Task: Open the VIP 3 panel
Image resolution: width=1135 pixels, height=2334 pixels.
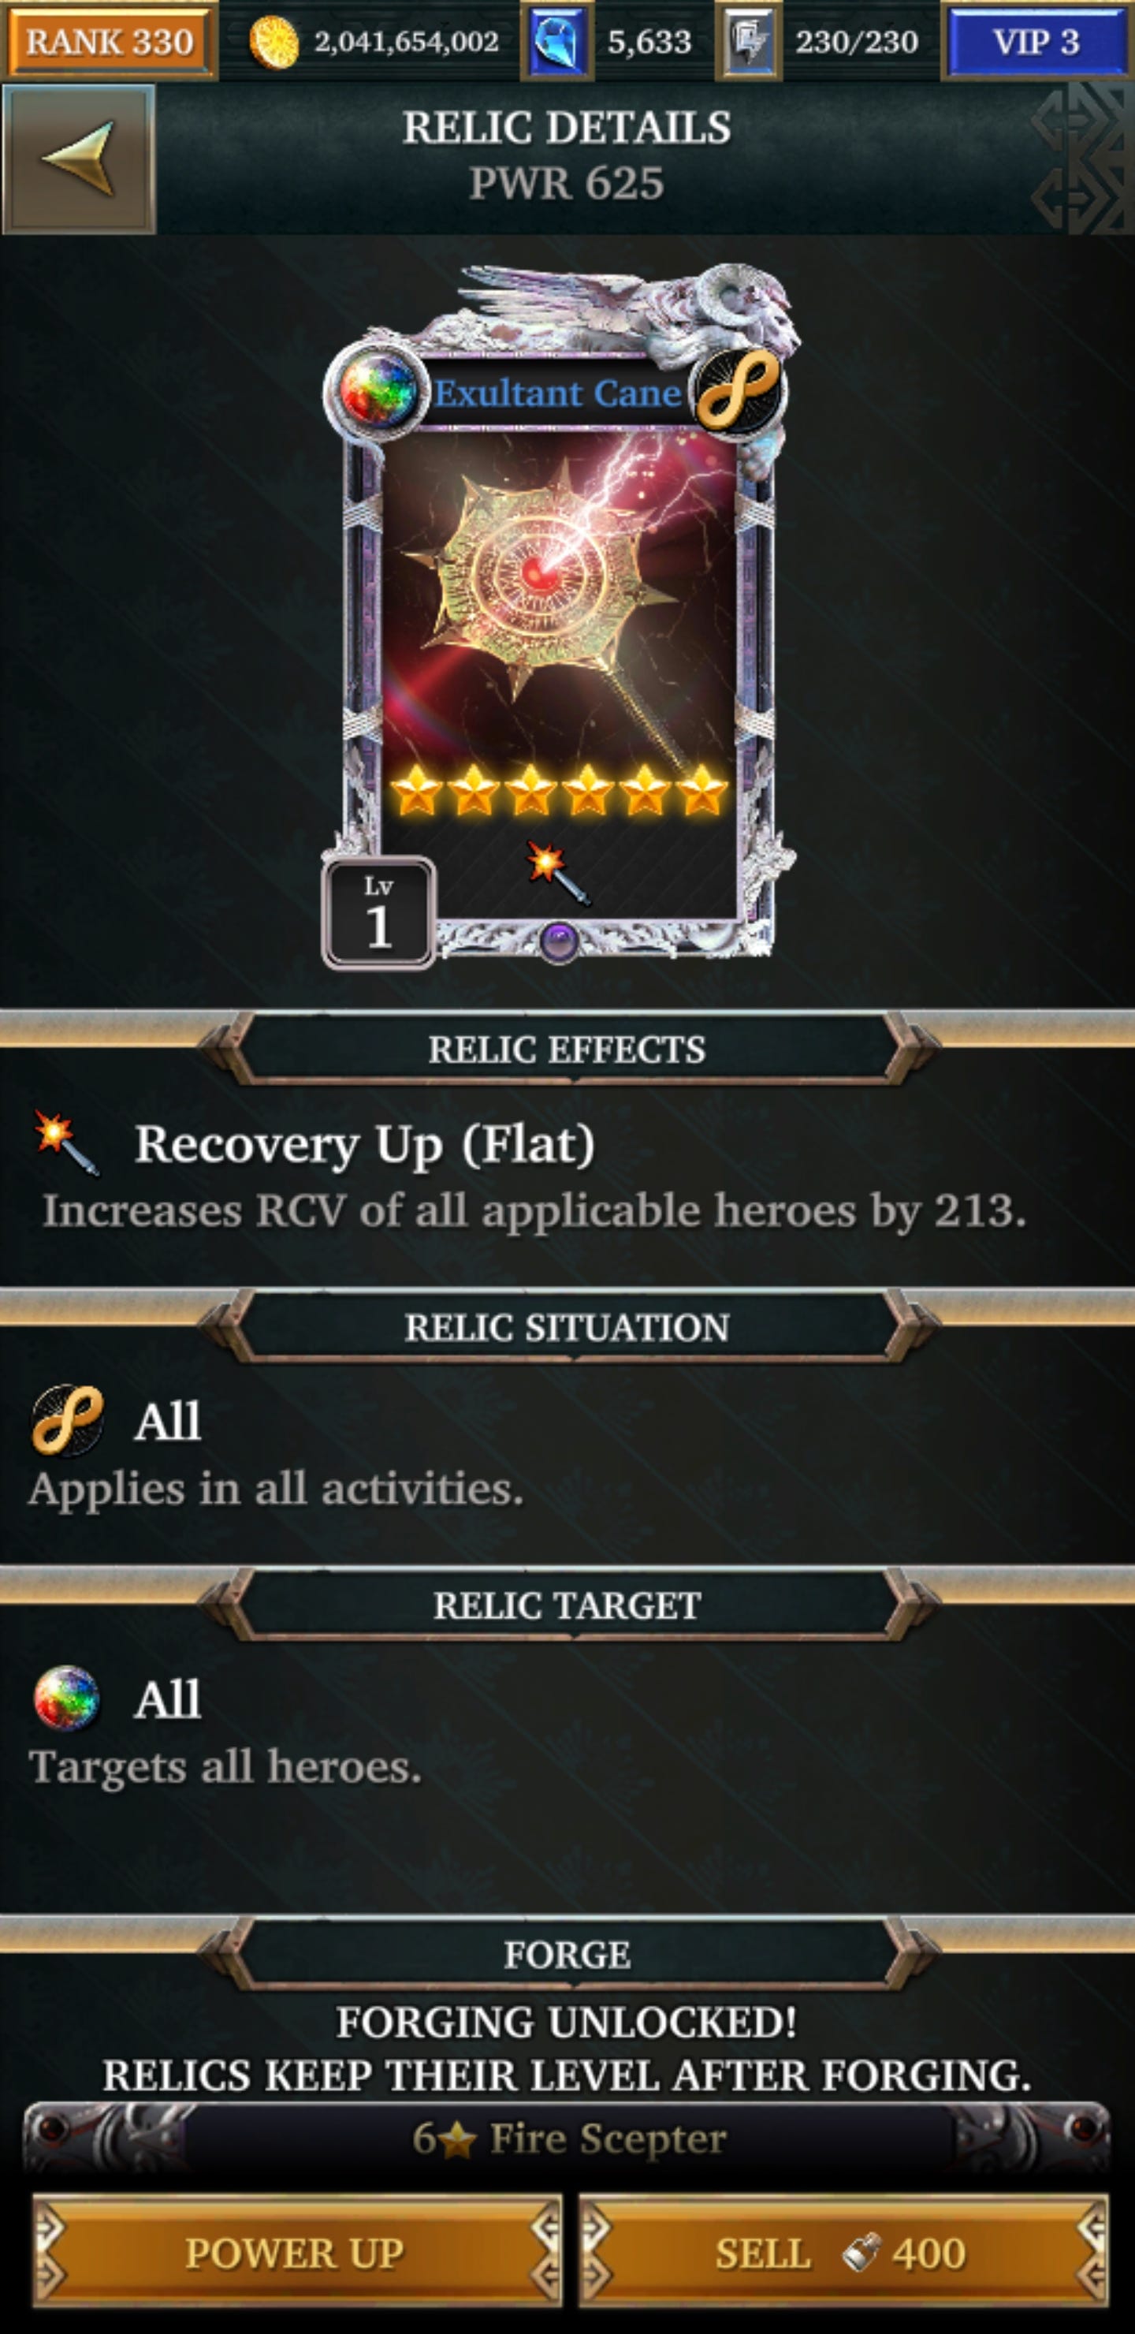Action: [x=1036, y=42]
